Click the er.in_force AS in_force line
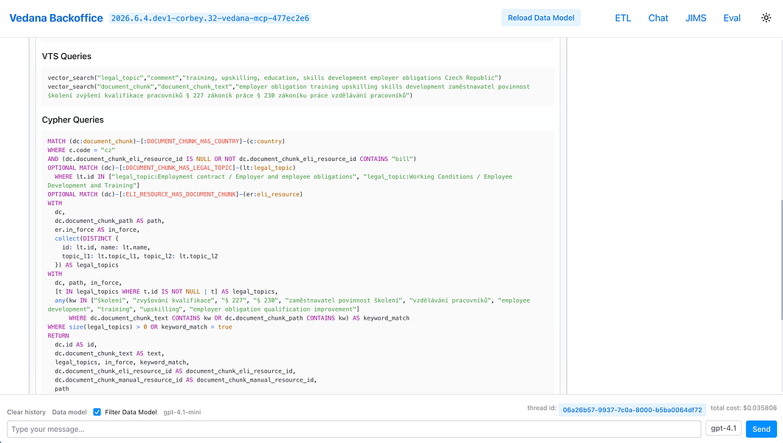The image size is (783, 443). coord(97,230)
